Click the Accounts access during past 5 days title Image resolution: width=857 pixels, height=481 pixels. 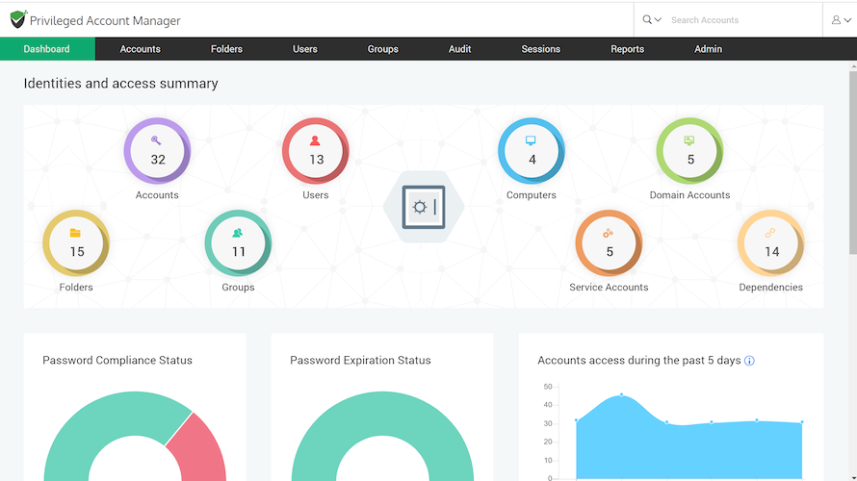639,361
